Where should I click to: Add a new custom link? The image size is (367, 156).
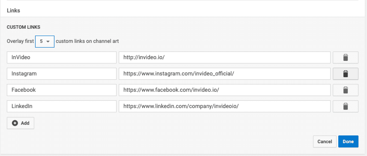(21, 123)
